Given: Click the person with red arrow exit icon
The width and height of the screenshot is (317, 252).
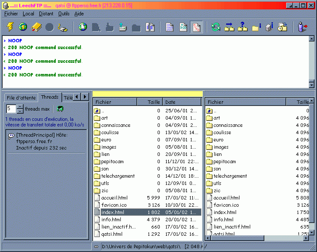Looking at the screenshot, I should pos(302,27).
